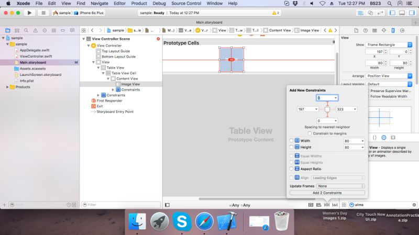This screenshot has width=419, height=235.
Task: Open the Size inspector
Action: pos(393,30)
